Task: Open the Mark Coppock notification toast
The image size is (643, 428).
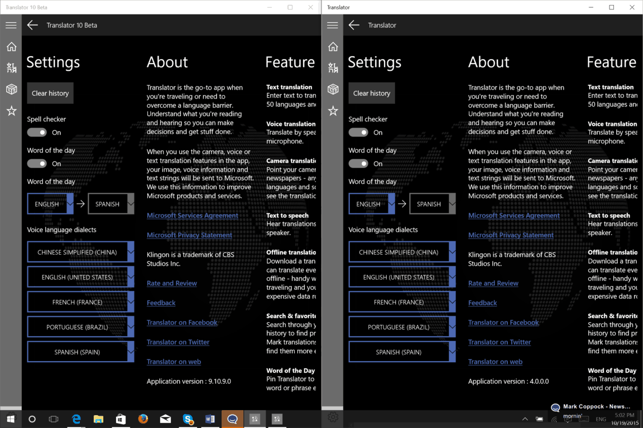Action: click(596, 410)
